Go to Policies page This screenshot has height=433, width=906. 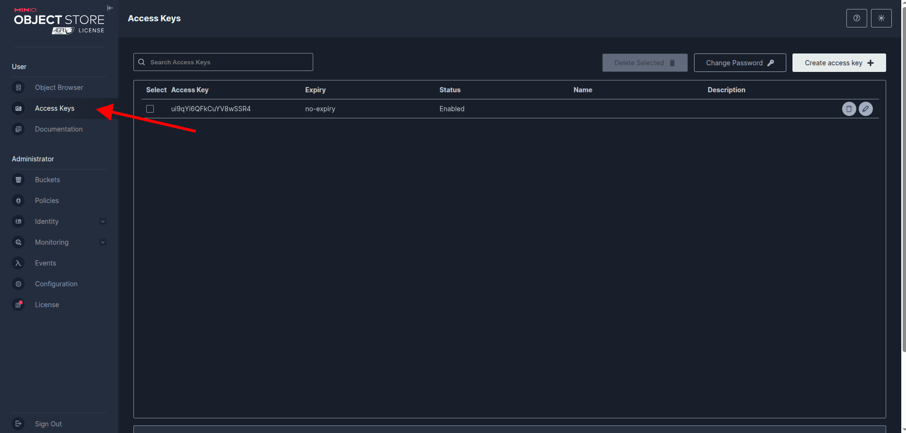coord(59,201)
